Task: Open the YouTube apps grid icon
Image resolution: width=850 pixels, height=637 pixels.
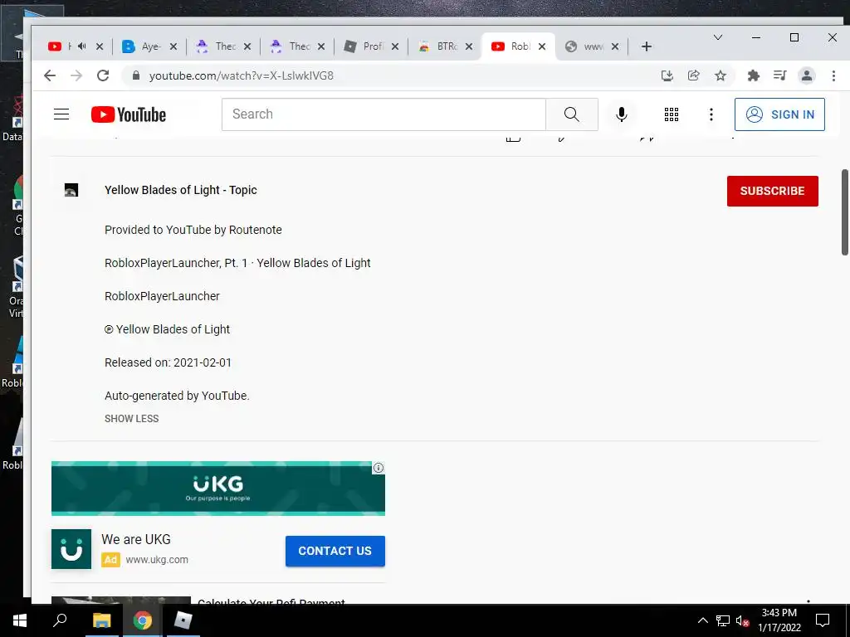Action: pyautogui.click(x=671, y=114)
